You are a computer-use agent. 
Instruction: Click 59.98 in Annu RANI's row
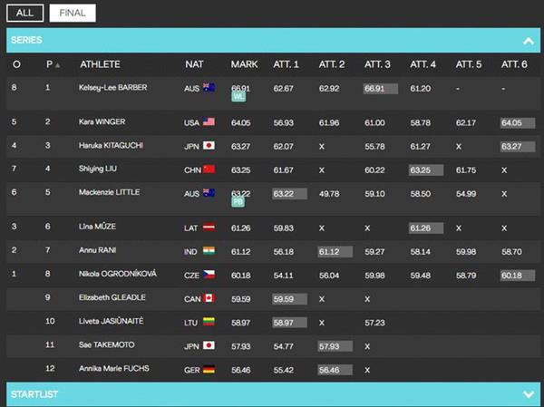466,252
